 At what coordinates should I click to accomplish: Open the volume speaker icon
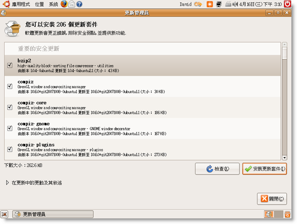point(235,4)
